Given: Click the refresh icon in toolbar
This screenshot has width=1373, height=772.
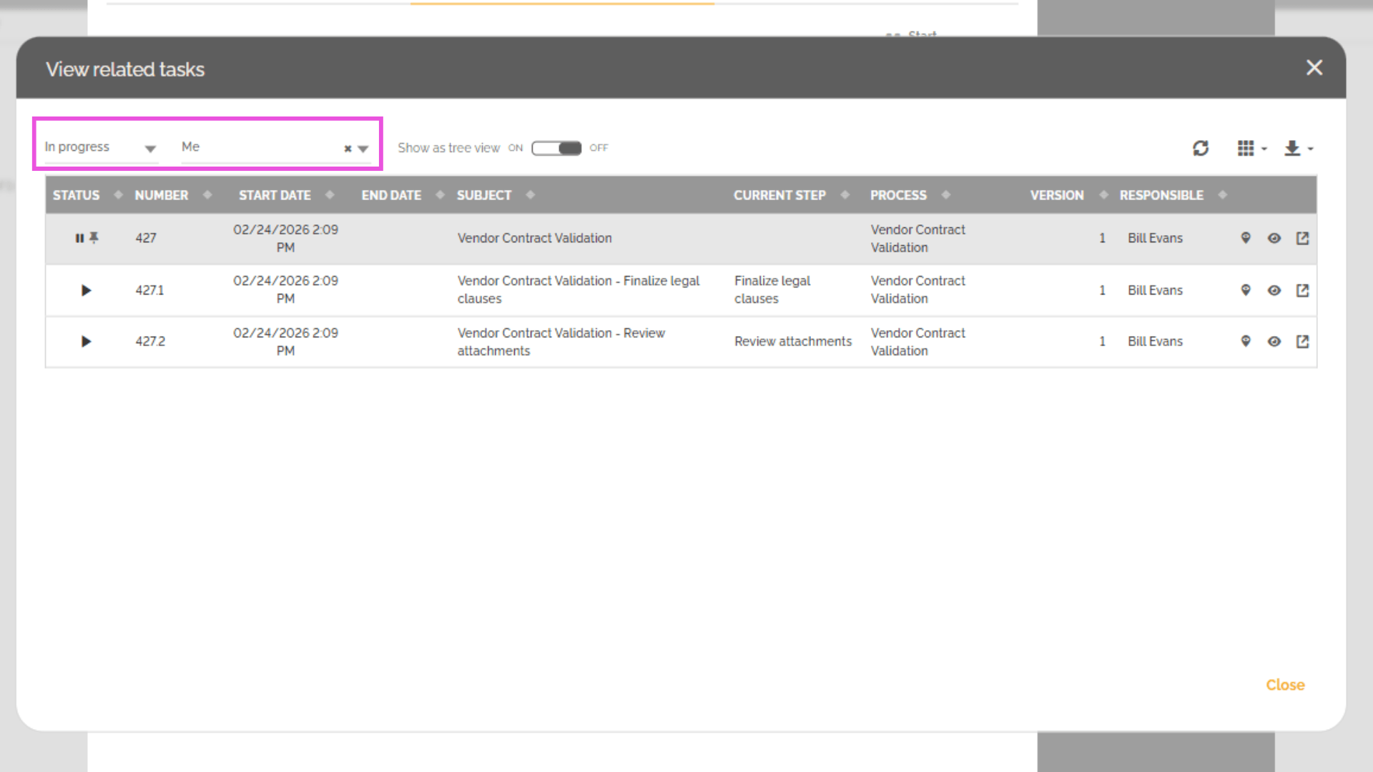Looking at the screenshot, I should [x=1201, y=148].
